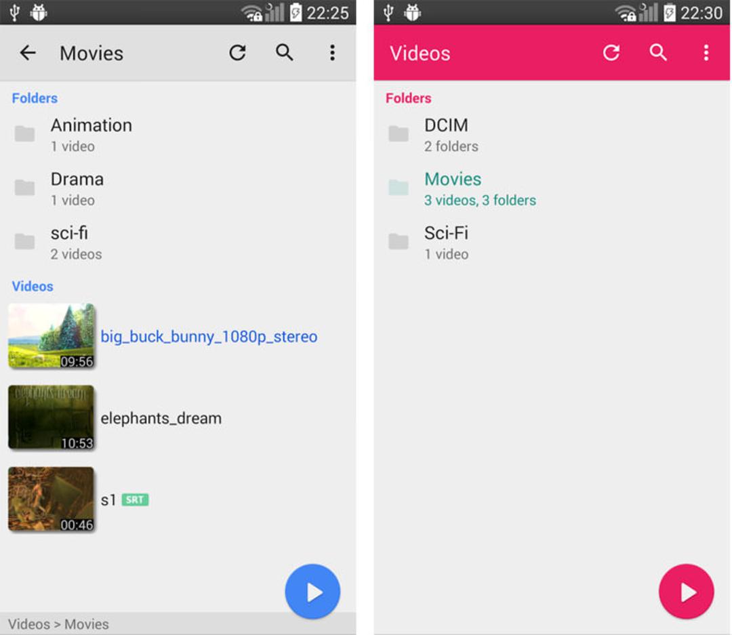Tap '3 videos, 3 folders' text
The width and height of the screenshot is (732, 635).
pos(480,201)
